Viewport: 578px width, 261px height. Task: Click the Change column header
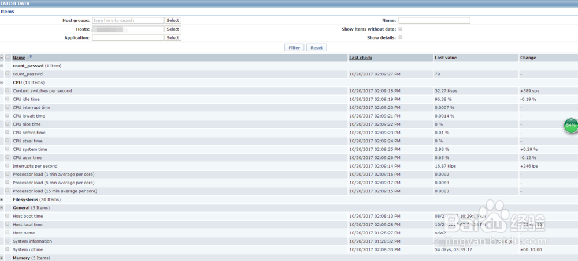[x=528, y=58]
